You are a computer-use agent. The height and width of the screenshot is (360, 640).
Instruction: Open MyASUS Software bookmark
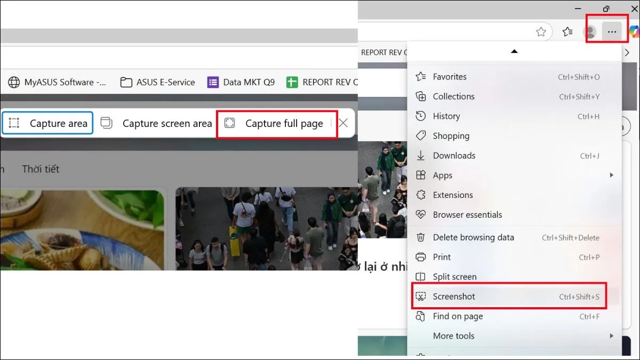coord(57,82)
